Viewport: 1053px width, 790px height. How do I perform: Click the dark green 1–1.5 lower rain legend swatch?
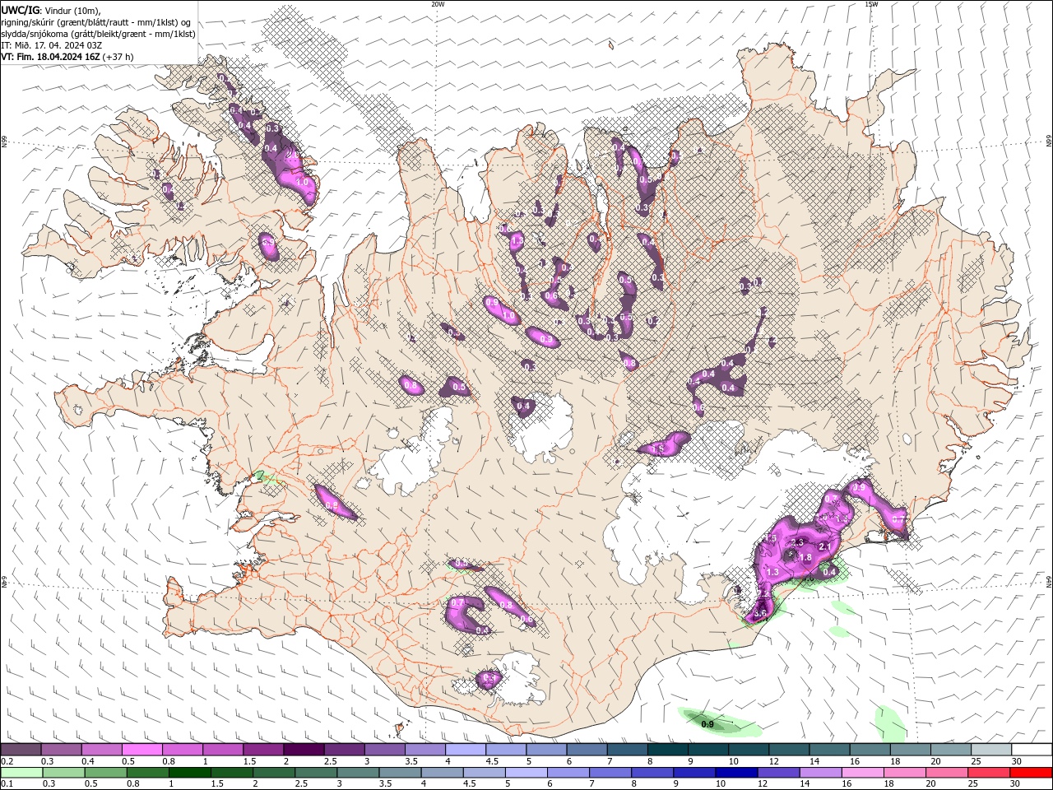pyautogui.click(x=188, y=773)
